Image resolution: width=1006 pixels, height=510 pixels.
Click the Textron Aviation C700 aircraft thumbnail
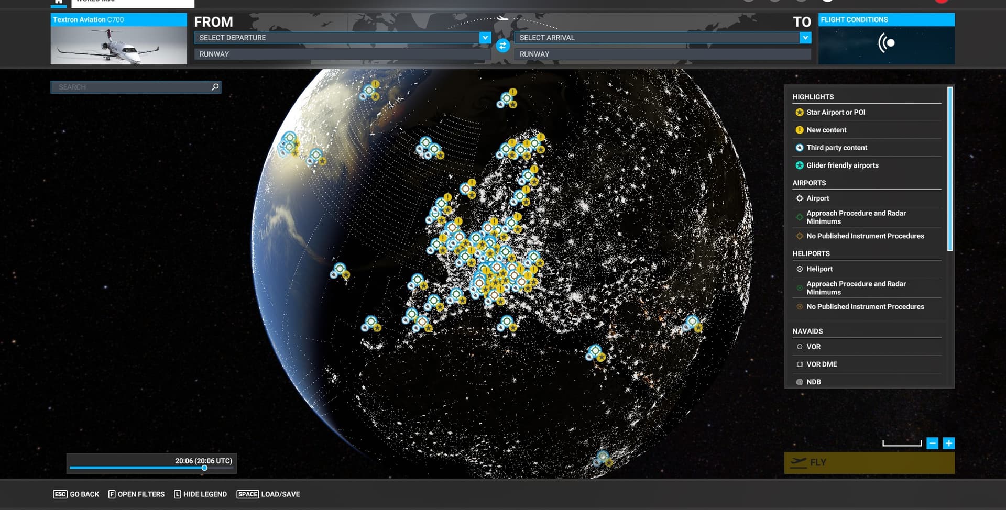pyautogui.click(x=118, y=46)
